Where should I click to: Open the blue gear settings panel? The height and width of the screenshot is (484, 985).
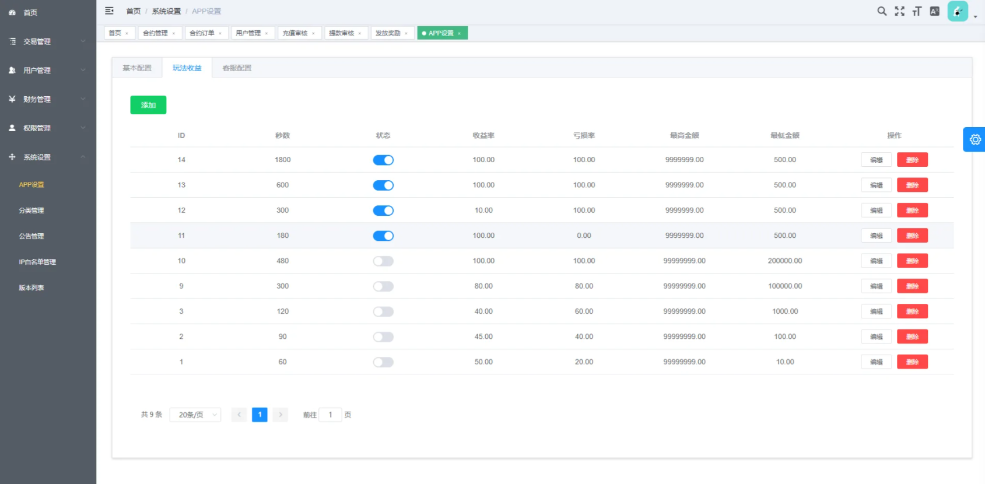tap(975, 139)
